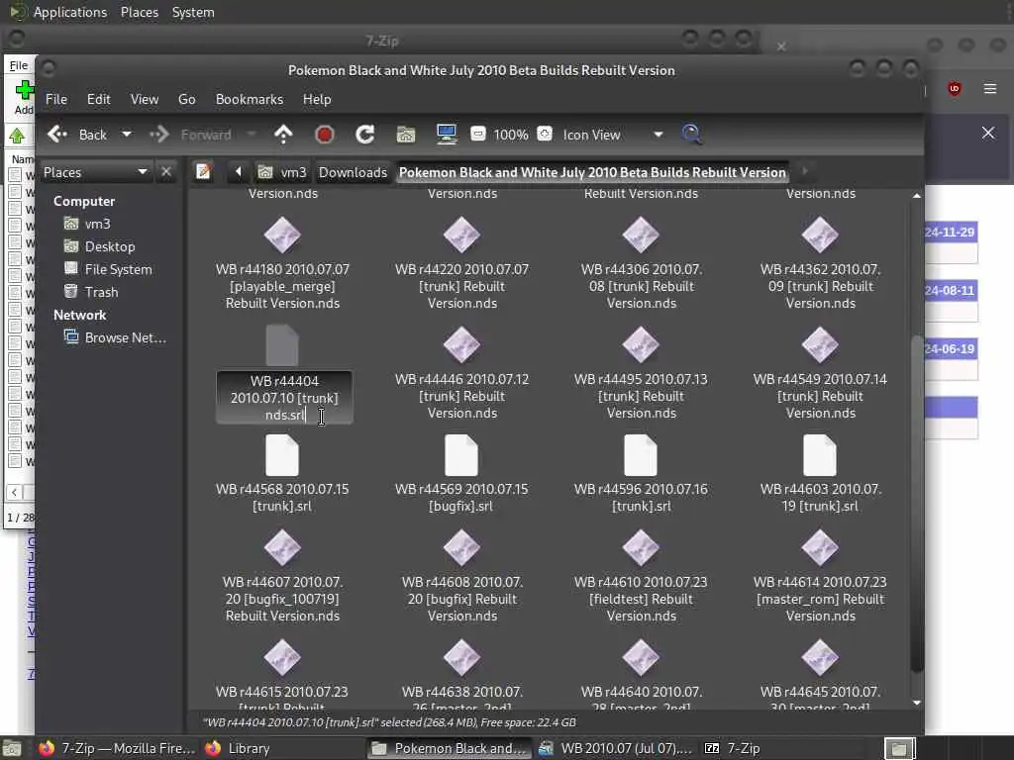Screen dimensions: 1014x760
Task: Zoom out with the minus icon
Action: point(478,135)
